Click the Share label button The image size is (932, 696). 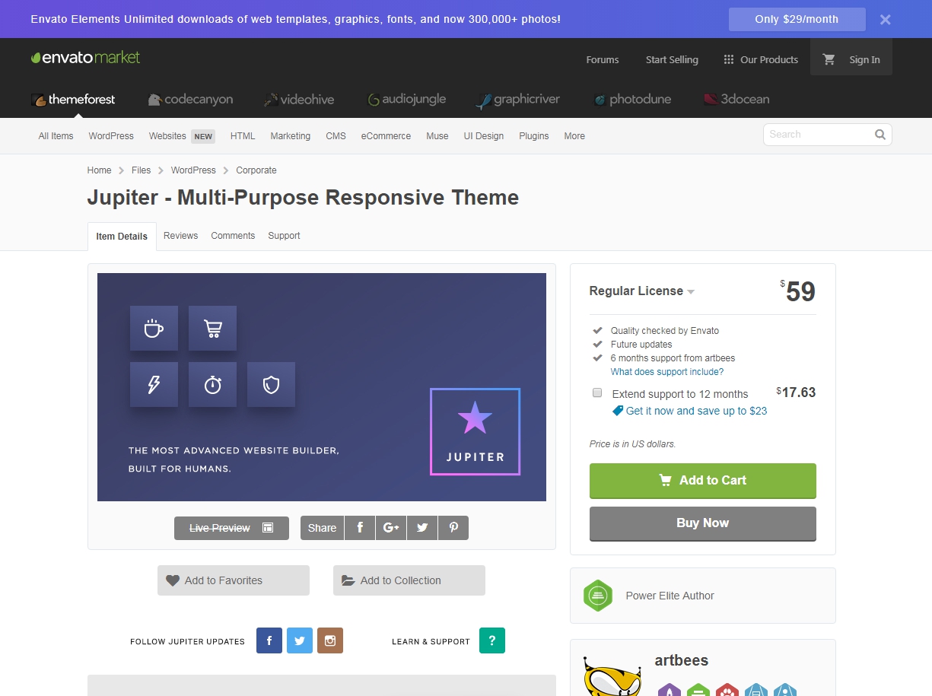322,528
